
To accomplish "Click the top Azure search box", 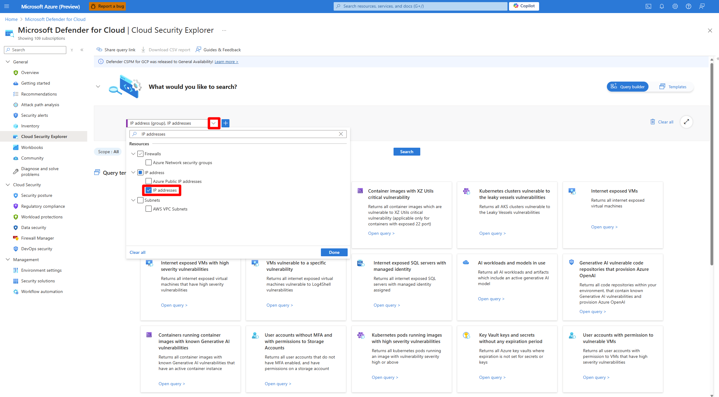I will click(420, 6).
